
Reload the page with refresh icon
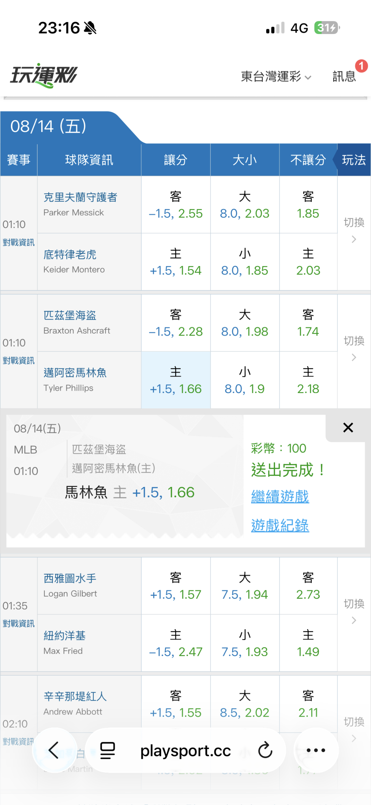[265, 750]
